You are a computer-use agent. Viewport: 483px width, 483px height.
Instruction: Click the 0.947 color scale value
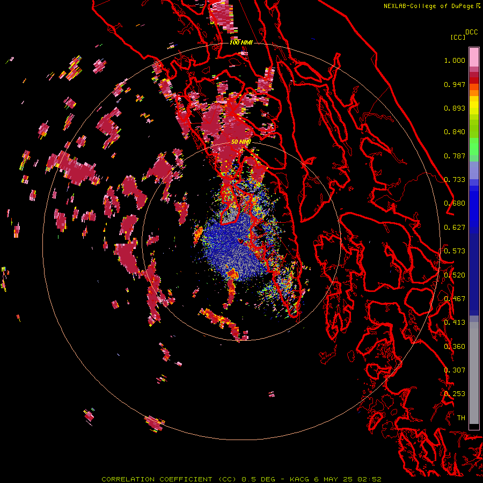pos(455,84)
